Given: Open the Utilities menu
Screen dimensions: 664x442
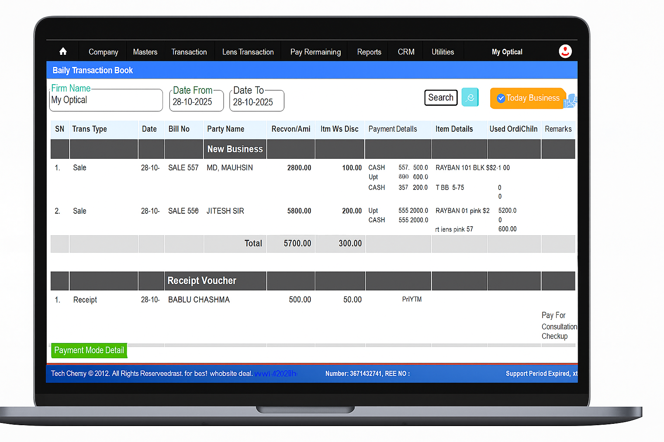Looking at the screenshot, I should pyautogui.click(x=443, y=51).
